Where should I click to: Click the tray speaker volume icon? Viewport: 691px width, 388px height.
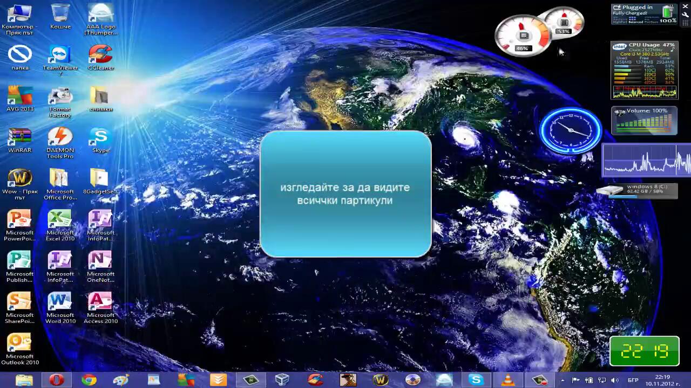click(614, 380)
